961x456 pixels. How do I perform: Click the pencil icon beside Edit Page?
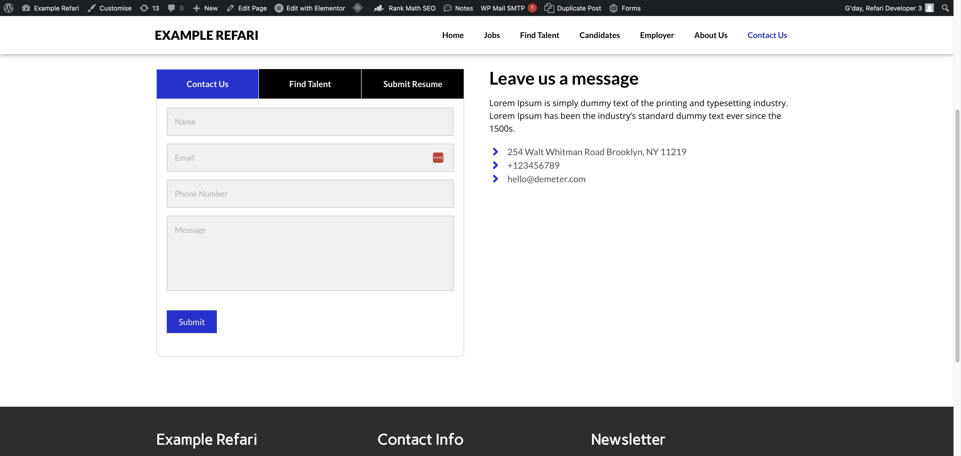point(231,8)
